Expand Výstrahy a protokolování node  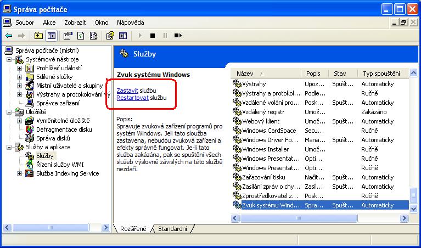(19, 94)
